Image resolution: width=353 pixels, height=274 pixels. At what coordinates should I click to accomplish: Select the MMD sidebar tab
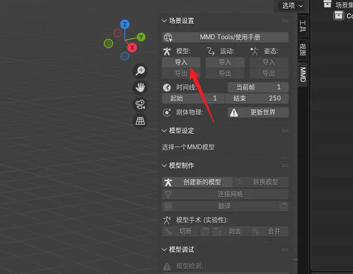click(302, 75)
